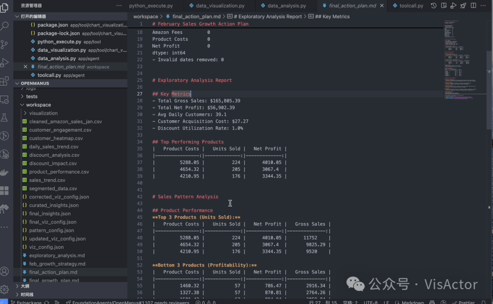Collapse the workspace folder
This screenshot has height=304, width=493.
(38, 105)
